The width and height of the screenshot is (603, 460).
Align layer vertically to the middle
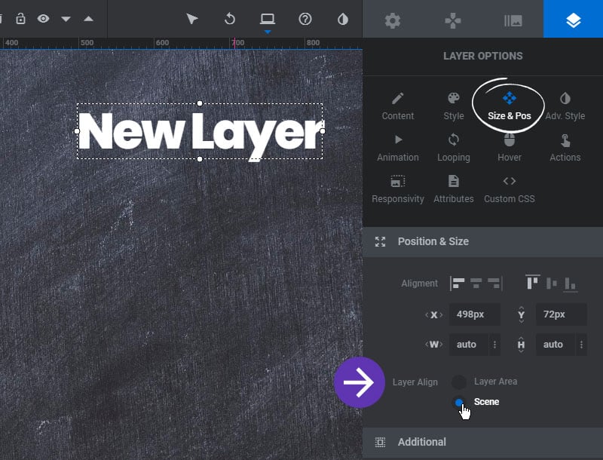tap(552, 284)
